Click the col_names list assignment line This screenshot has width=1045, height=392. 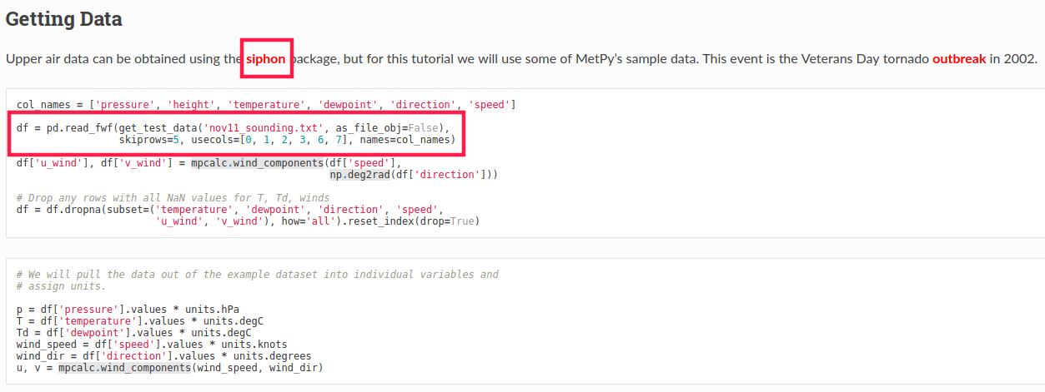(x=266, y=105)
